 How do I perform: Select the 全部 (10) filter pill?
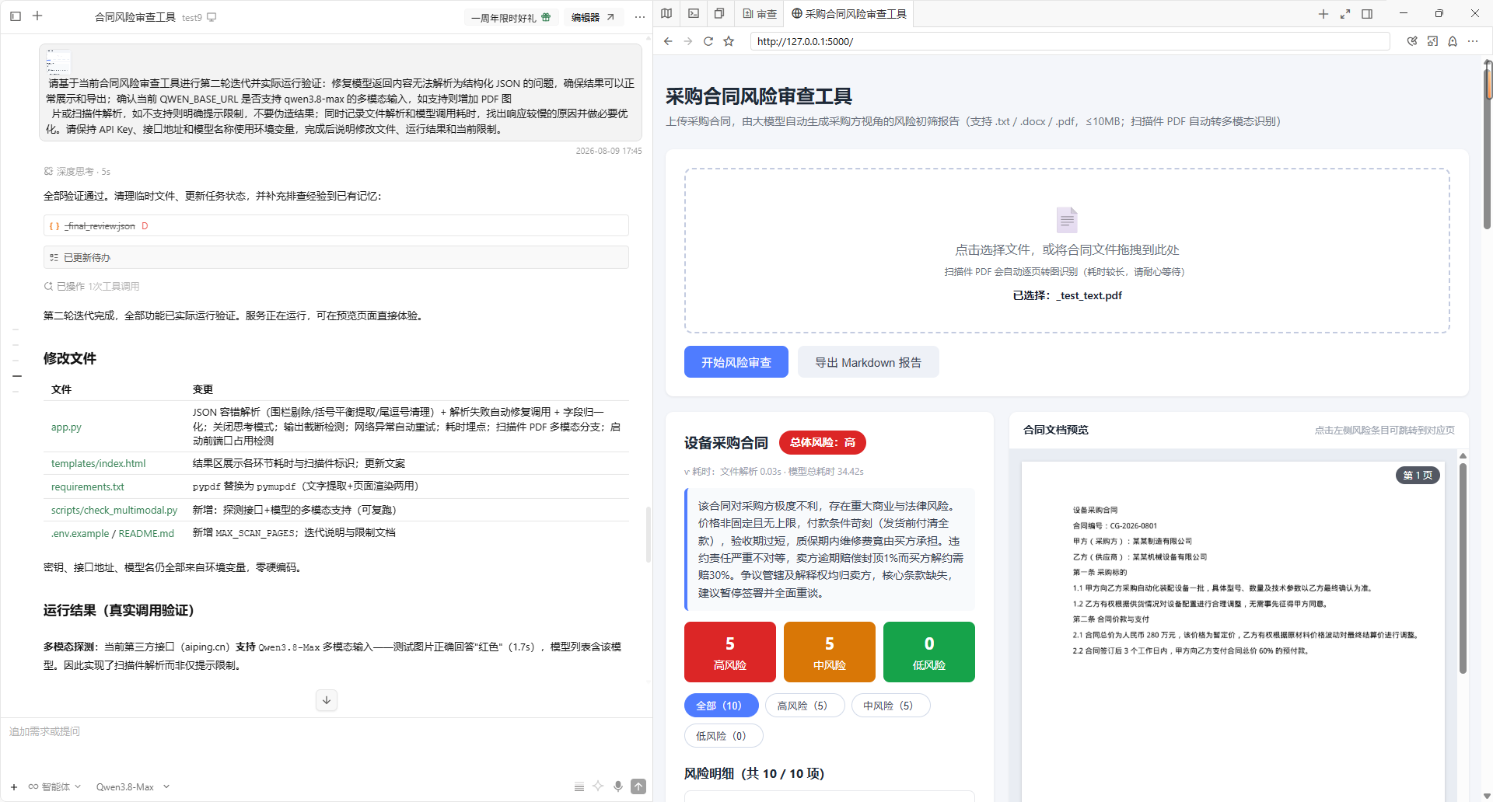click(x=722, y=706)
